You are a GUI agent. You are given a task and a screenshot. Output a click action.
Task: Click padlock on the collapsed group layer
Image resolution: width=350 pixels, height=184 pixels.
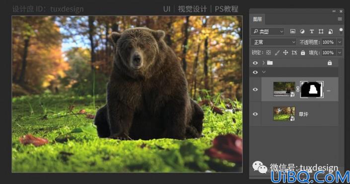330,63
